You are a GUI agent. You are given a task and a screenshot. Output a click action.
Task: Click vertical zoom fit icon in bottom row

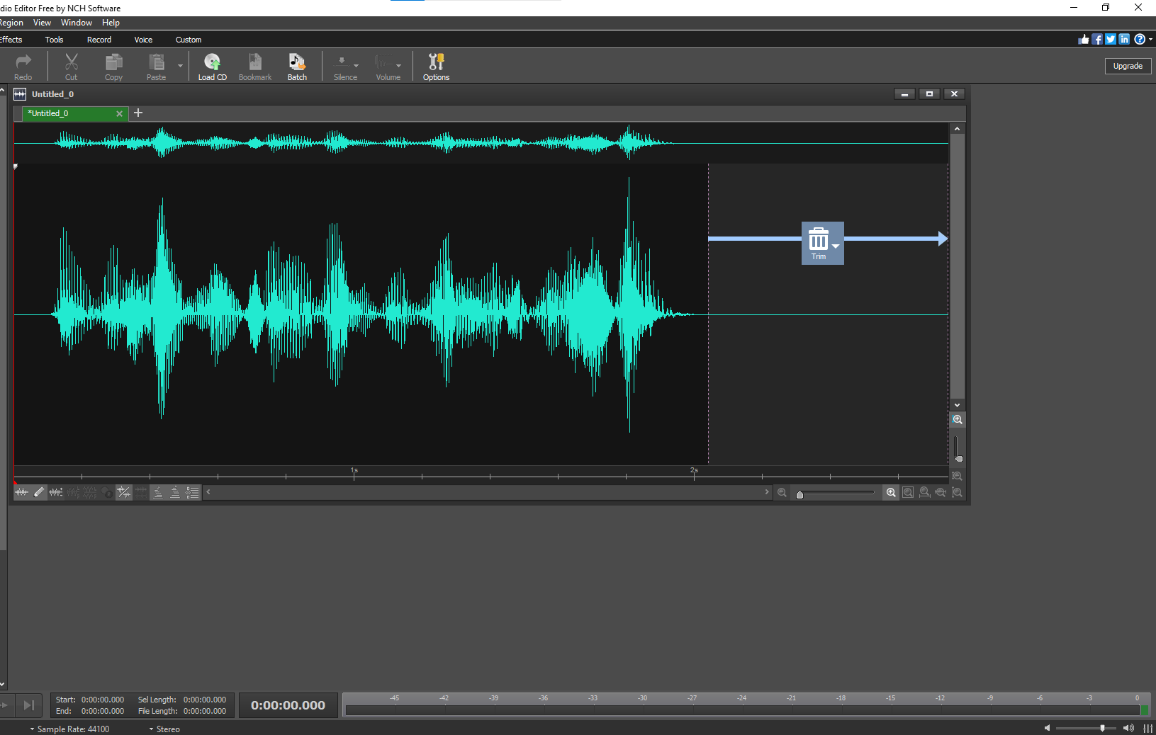coord(958,493)
